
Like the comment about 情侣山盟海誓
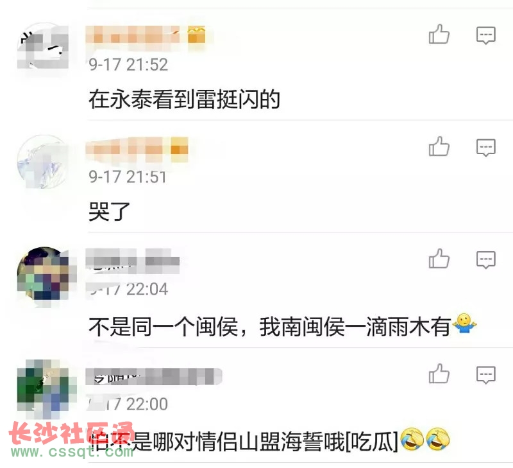pos(439,374)
